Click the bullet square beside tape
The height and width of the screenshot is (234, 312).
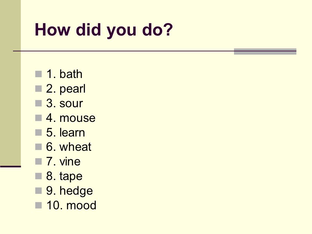point(38,176)
